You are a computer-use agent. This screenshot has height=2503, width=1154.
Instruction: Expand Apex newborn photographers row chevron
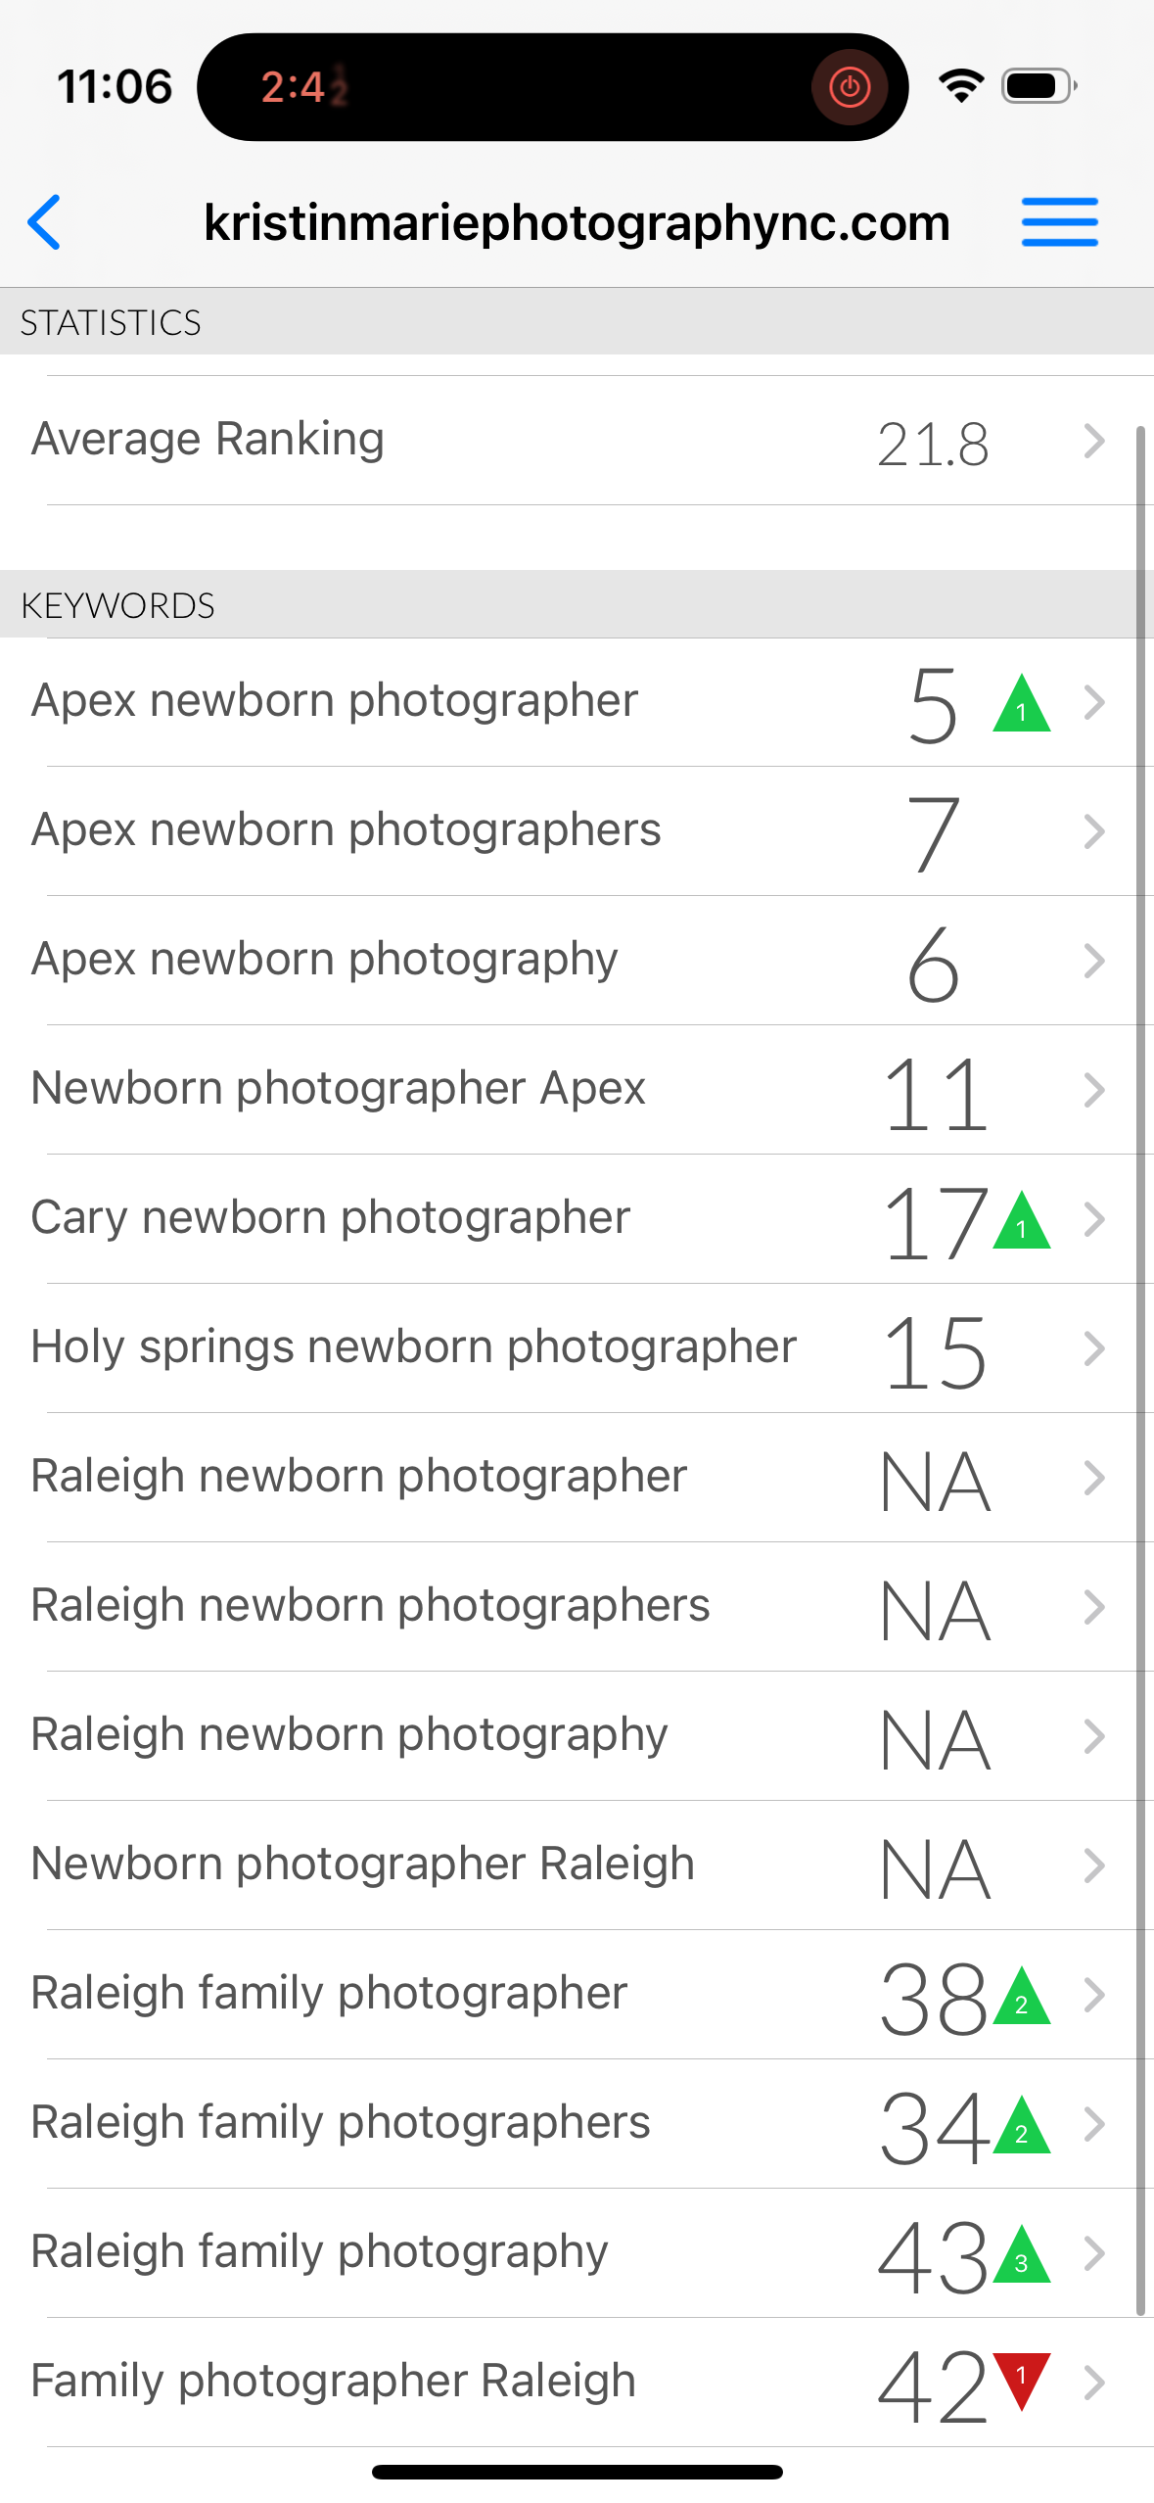click(x=1094, y=832)
